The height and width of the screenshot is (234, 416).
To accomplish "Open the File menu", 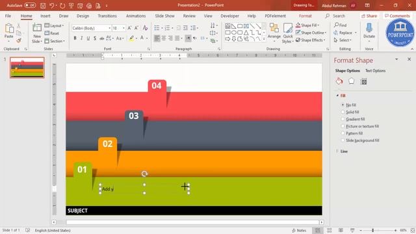I will pyautogui.click(x=8, y=16).
